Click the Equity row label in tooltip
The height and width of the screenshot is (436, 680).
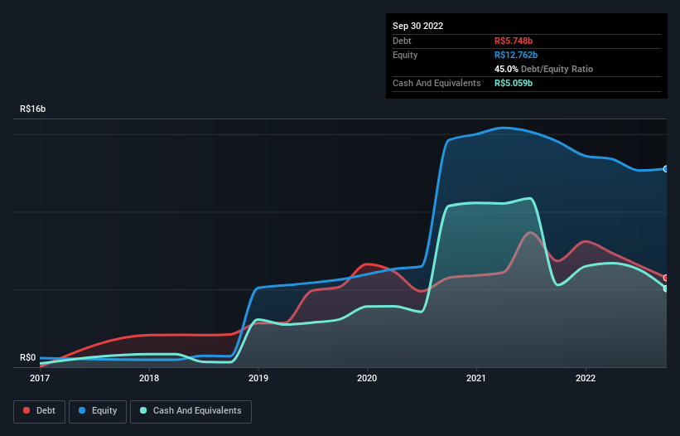click(x=405, y=55)
